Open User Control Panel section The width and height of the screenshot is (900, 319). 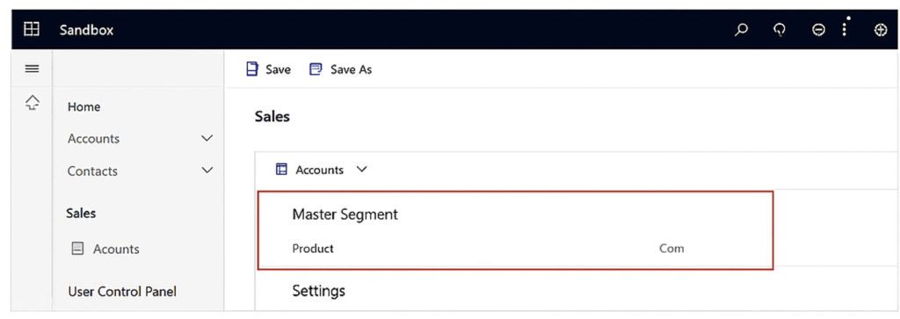pos(122,292)
